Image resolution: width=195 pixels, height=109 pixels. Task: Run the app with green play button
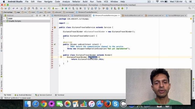63,8
